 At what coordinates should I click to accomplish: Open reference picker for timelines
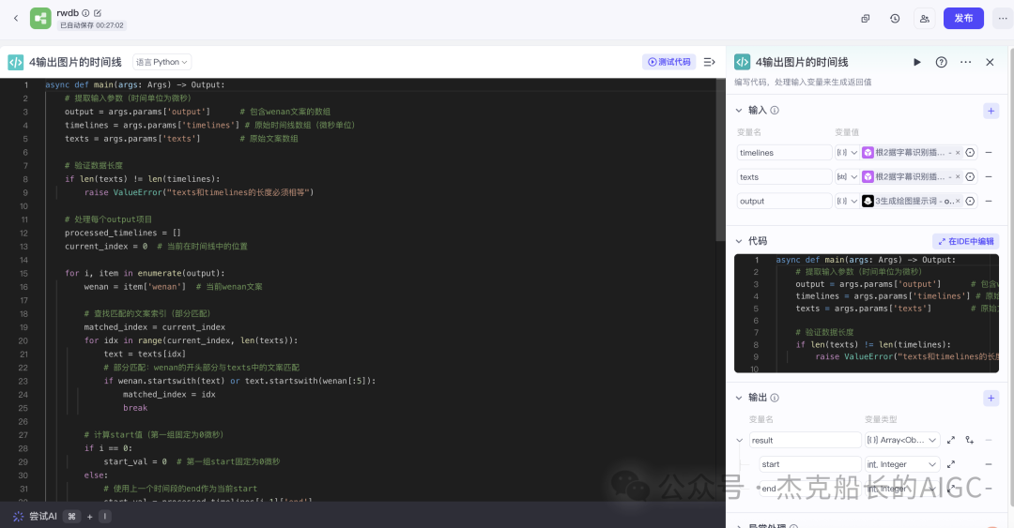[x=970, y=153]
